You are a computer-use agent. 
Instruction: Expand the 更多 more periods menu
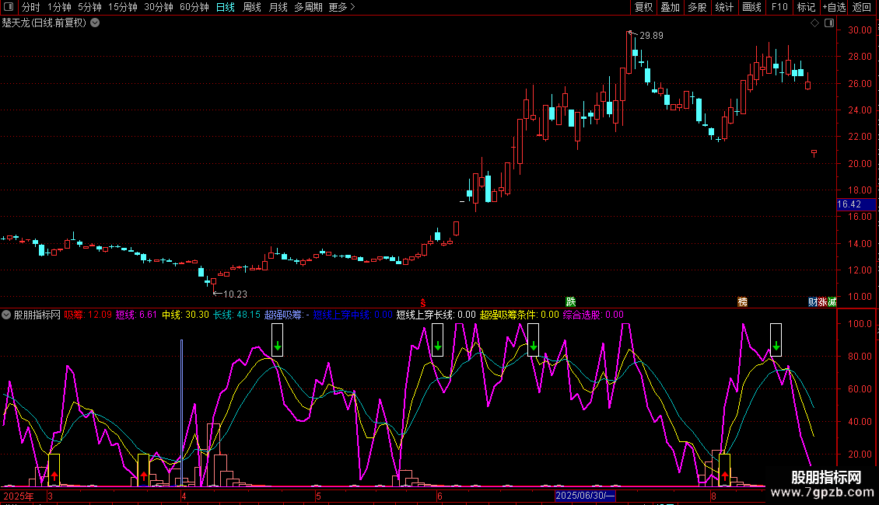pyautogui.click(x=341, y=7)
